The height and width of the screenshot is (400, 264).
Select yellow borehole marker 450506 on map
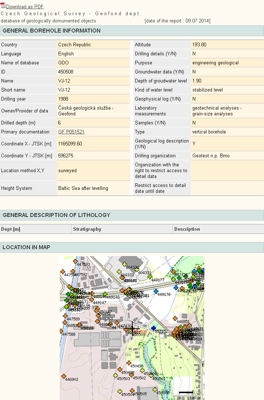click(x=155, y=390)
